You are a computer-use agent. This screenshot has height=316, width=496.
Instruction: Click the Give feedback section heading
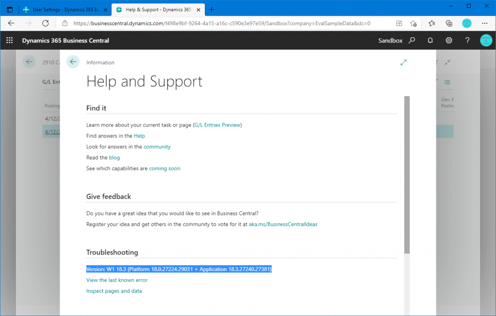point(108,196)
